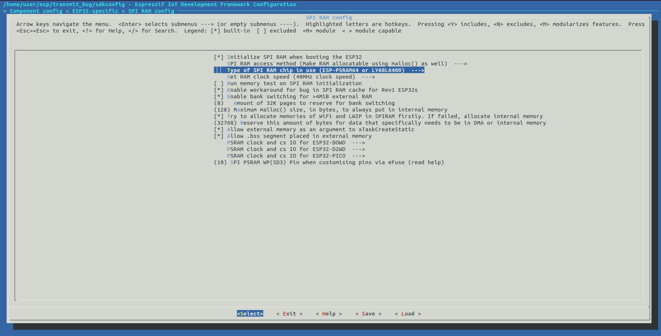
Task: Click the Exit button
Action: pyautogui.click(x=290, y=314)
